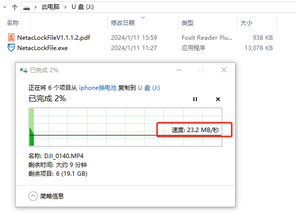Click the green transfer progress graph
The image size is (297, 216).
(125, 127)
